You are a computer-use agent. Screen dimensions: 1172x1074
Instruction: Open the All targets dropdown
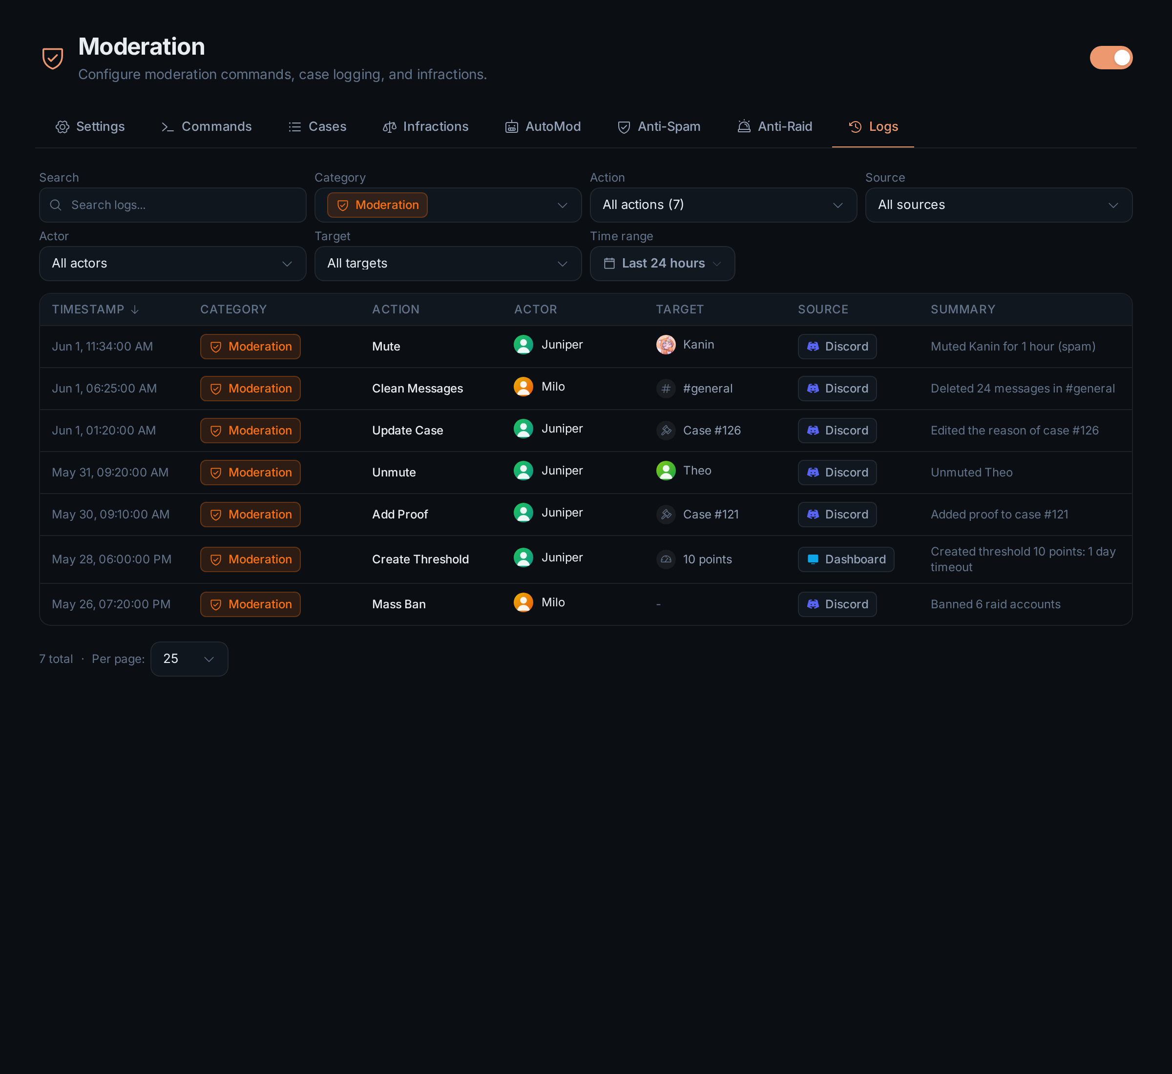pyautogui.click(x=448, y=264)
